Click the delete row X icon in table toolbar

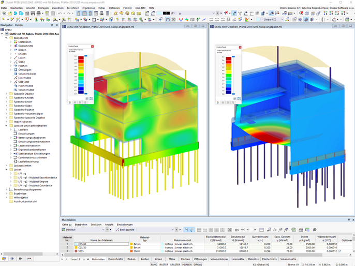pyautogui.click(x=229, y=230)
